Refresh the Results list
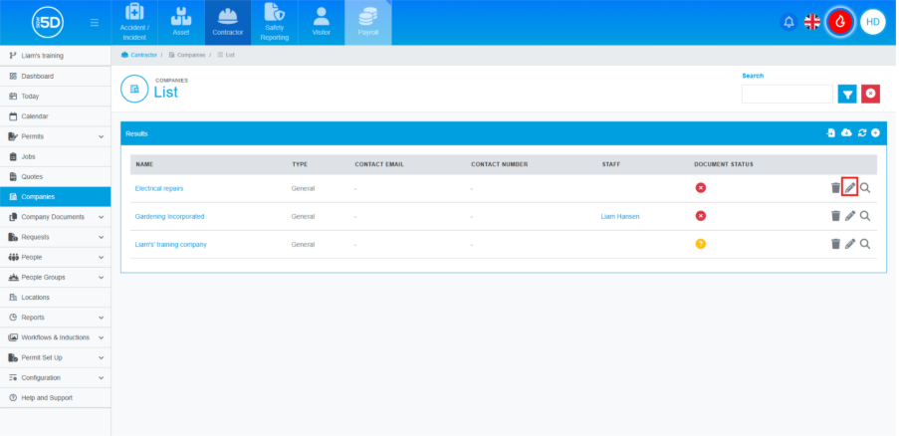Screen dimensions: 899x436 click(x=861, y=133)
